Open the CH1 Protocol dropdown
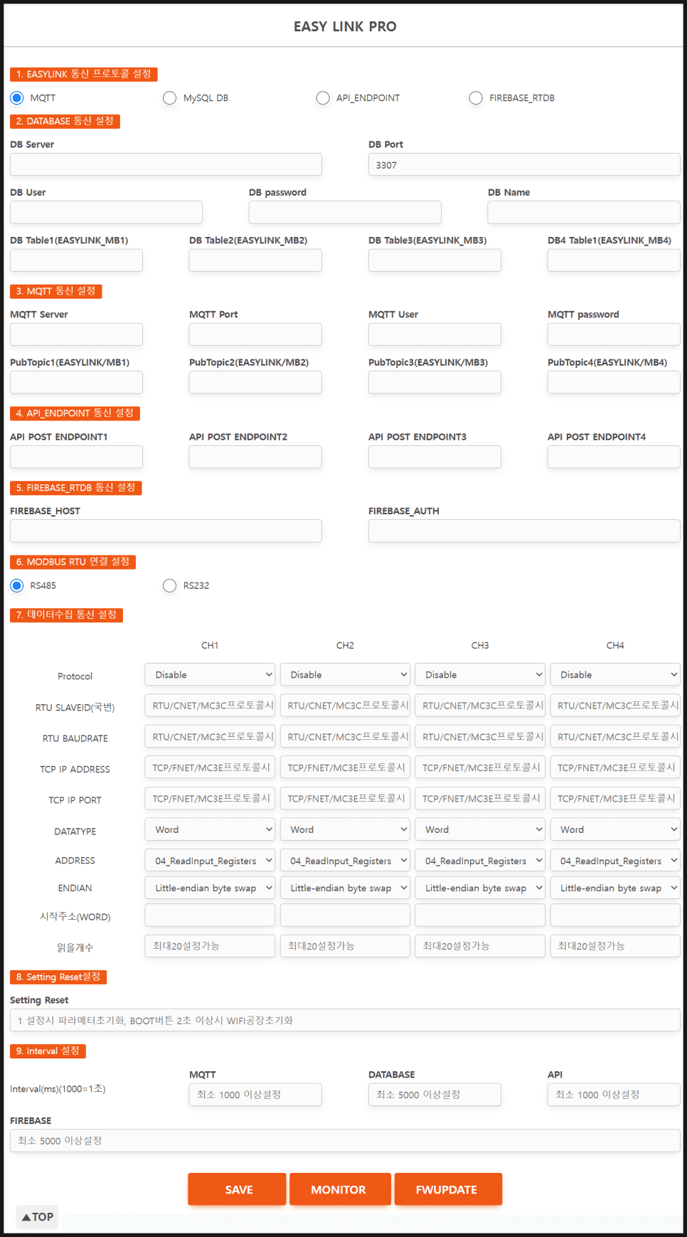Viewport: 687px width, 1237px height. point(210,674)
